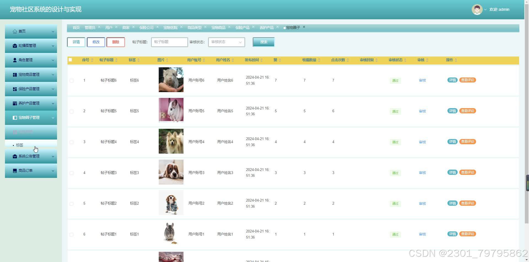Click the grid icon next to 宠物商品管理
Image resolution: width=529 pixels, height=262 pixels.
click(15, 75)
